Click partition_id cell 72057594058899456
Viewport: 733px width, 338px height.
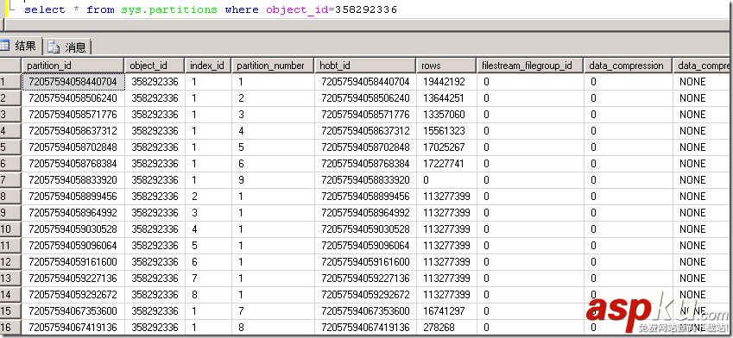pos(73,196)
